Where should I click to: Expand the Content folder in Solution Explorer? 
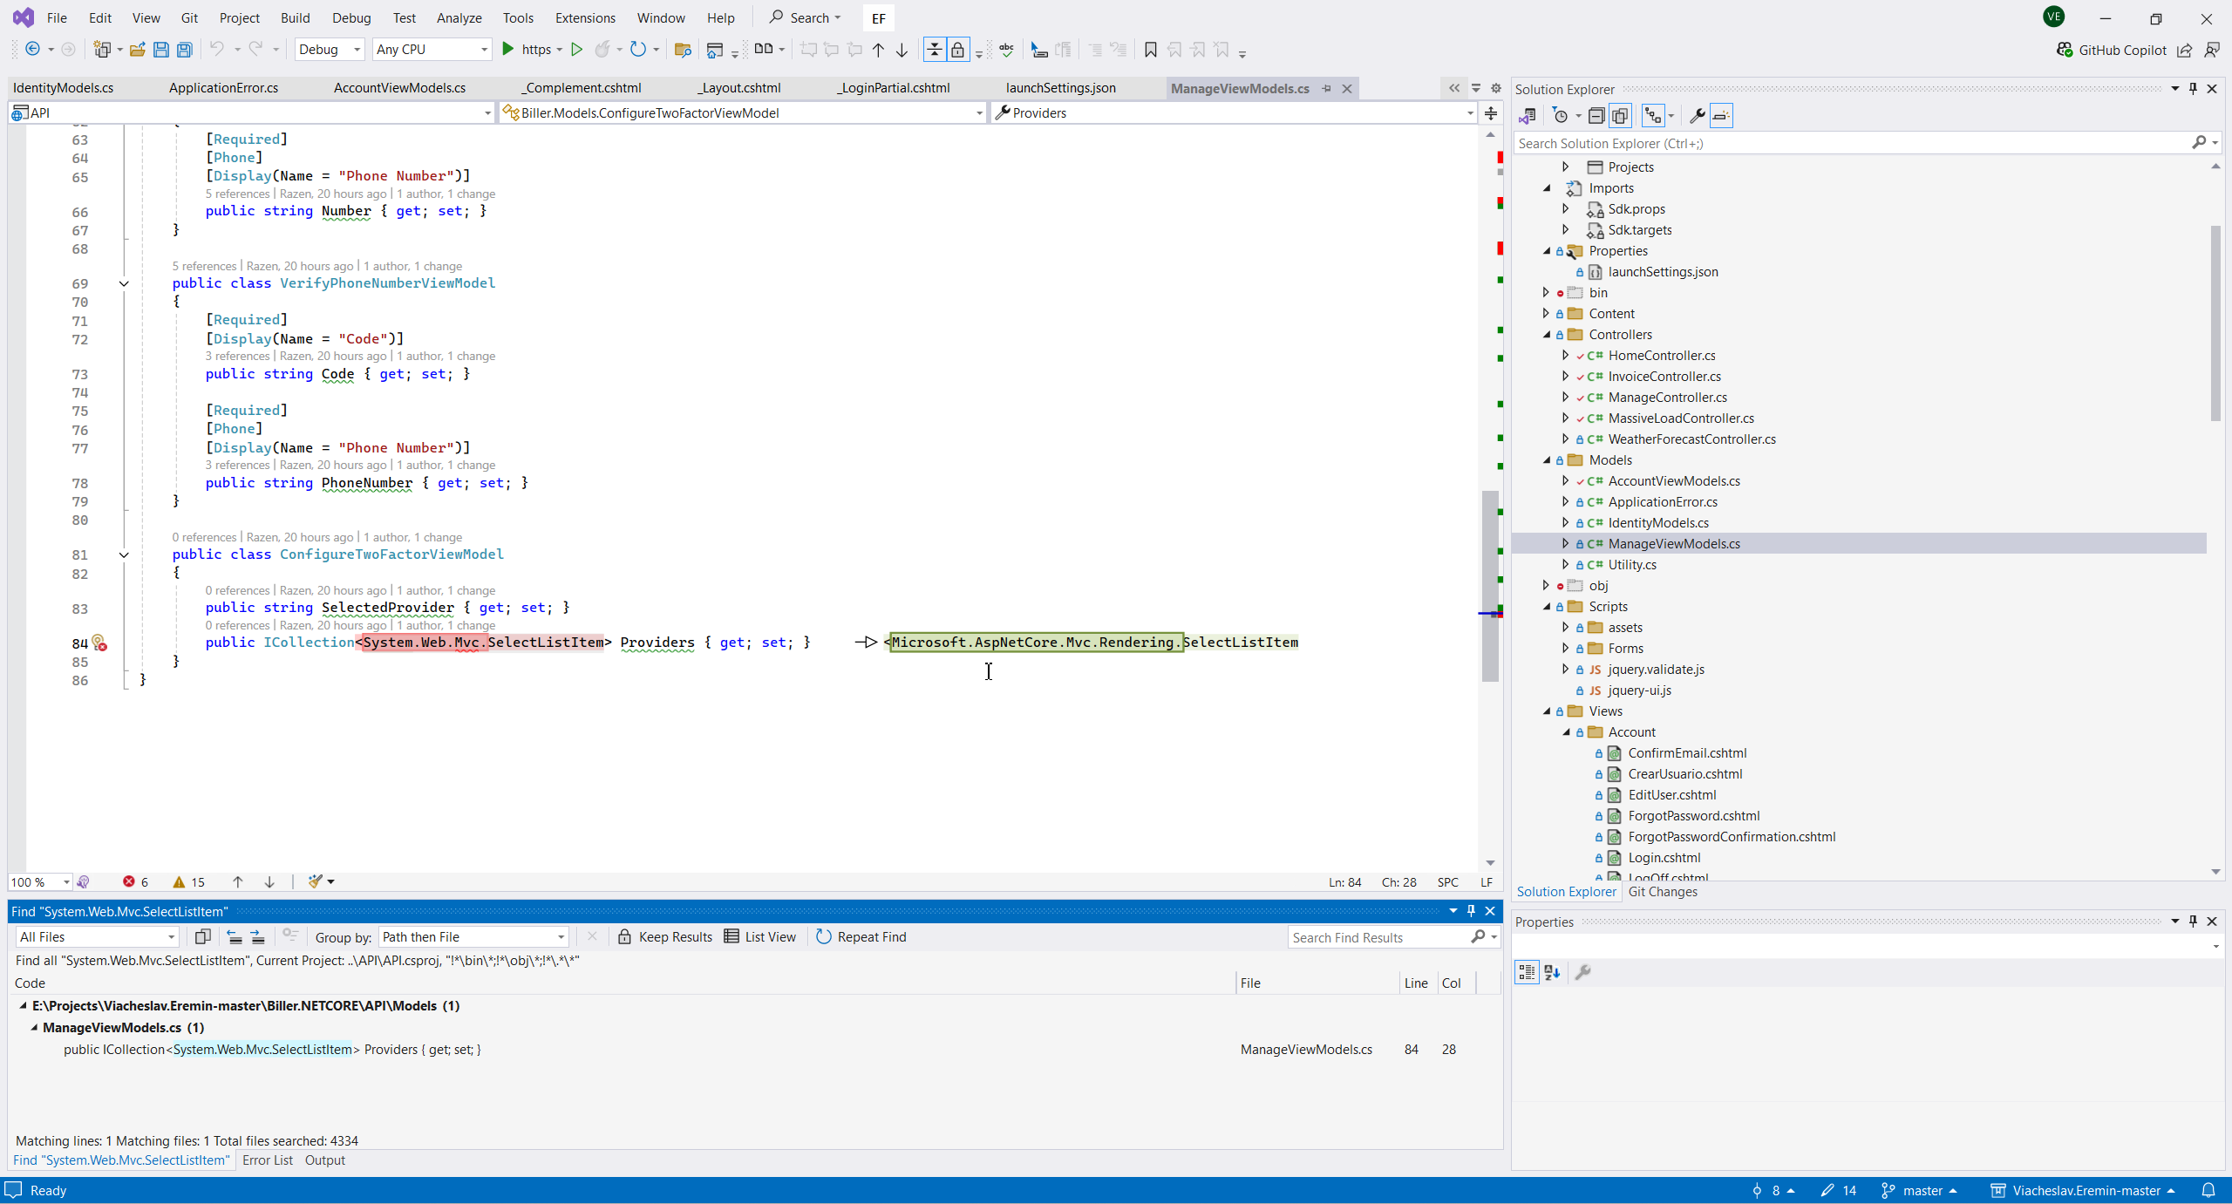pos(1546,313)
